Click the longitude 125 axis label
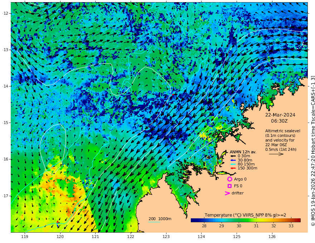This screenshot has height=243, width=315. [x=237, y=237]
